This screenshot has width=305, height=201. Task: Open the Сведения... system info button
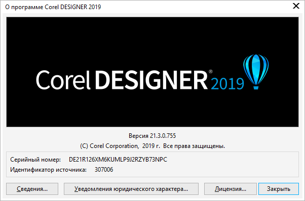tap(32, 189)
